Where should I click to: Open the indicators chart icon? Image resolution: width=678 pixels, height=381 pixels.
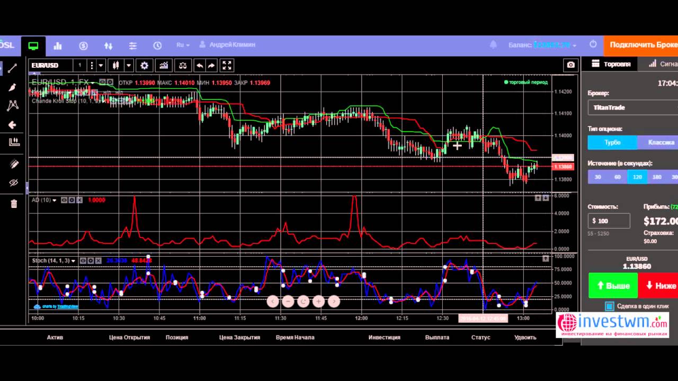pos(164,66)
